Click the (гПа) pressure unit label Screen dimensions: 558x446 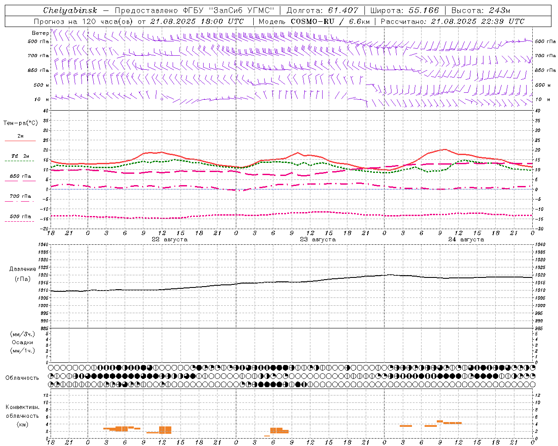pyautogui.click(x=23, y=279)
